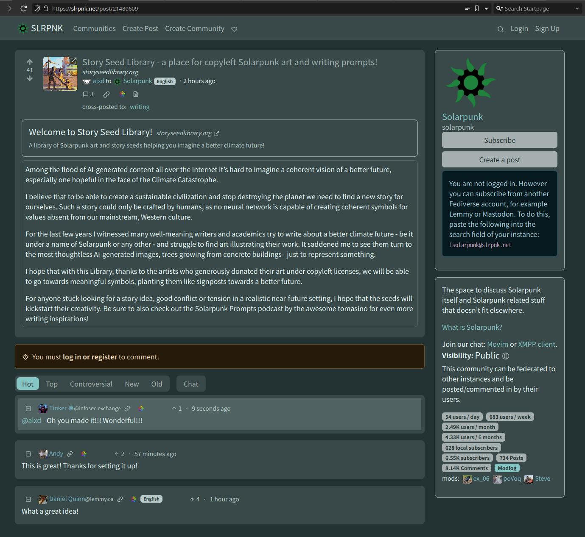Screen dimensions: 585x537
Task: Open the post's comment count icon
Action: tap(88, 94)
